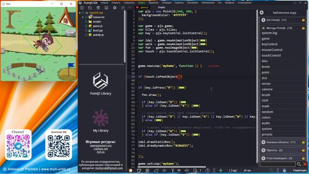Image resolution: width=309 pixels, height=174 pixels.
Task: Click the book icon in the toolbar
Action: [106, 8]
